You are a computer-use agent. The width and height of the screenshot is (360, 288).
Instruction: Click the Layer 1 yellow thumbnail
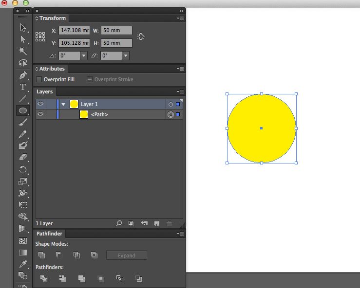[x=74, y=104]
